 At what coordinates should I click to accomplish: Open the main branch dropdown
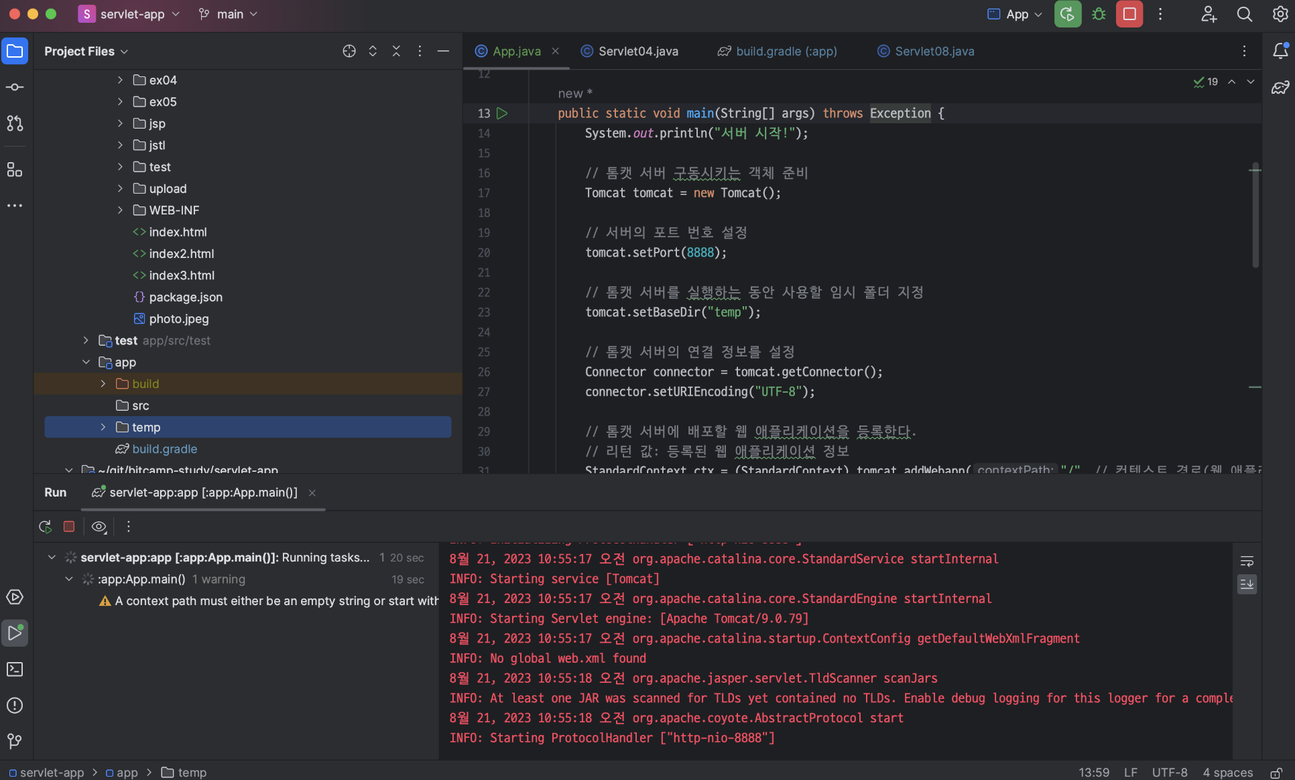click(x=229, y=14)
